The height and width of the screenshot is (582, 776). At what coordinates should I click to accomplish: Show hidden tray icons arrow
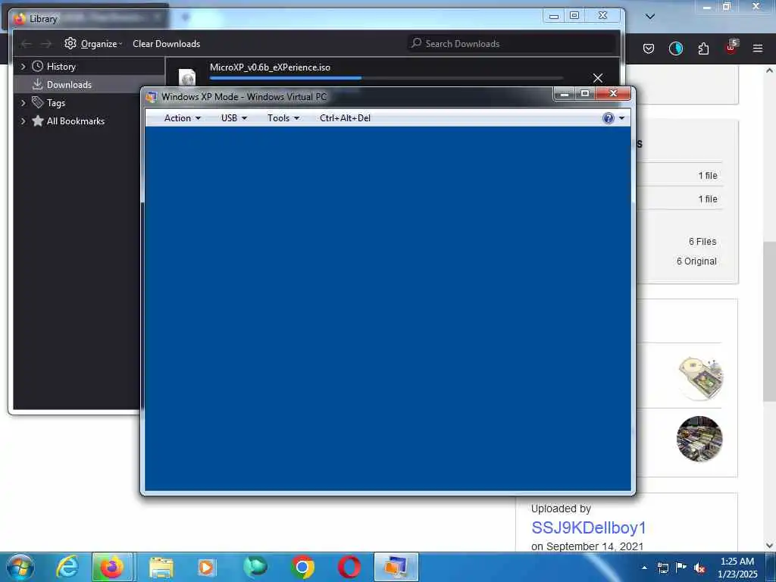pos(644,568)
